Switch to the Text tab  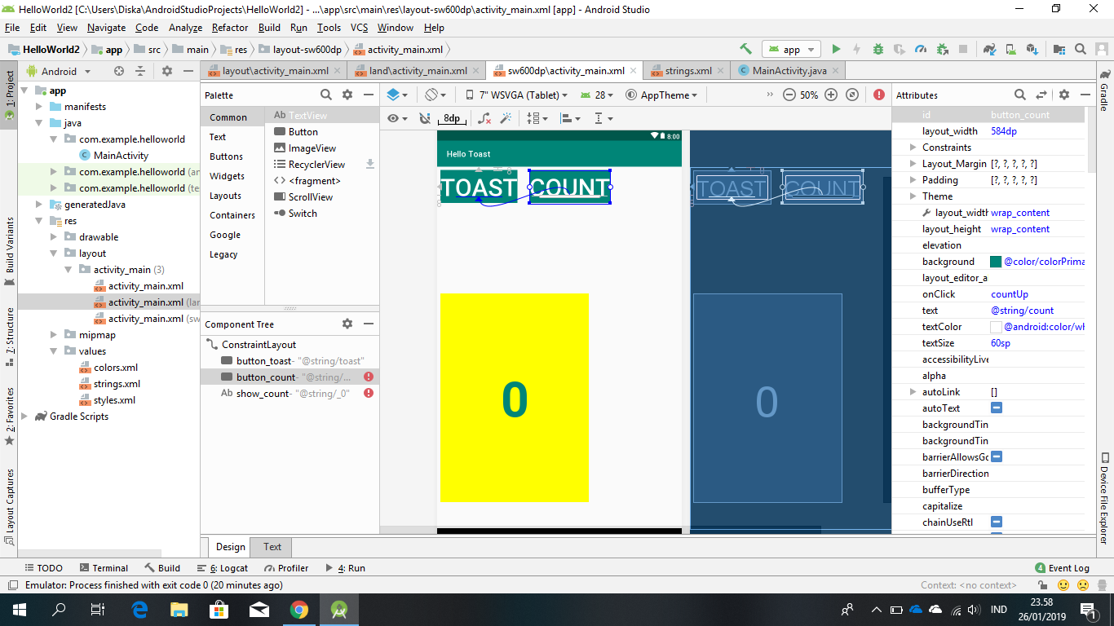271,547
